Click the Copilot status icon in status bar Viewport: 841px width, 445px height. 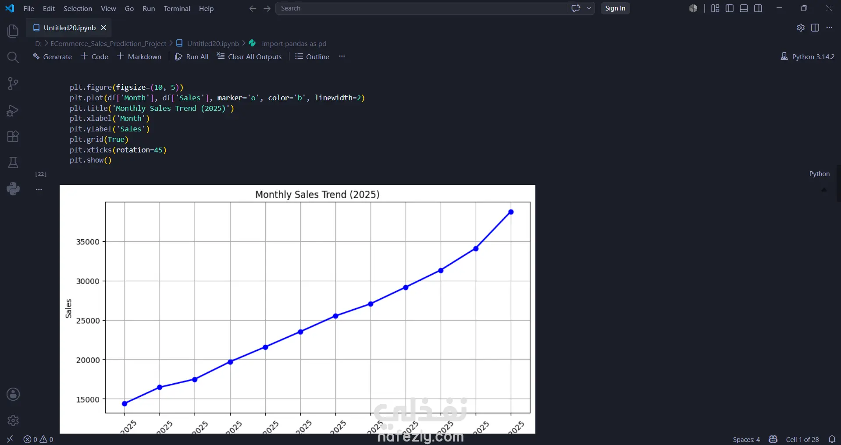(773, 439)
